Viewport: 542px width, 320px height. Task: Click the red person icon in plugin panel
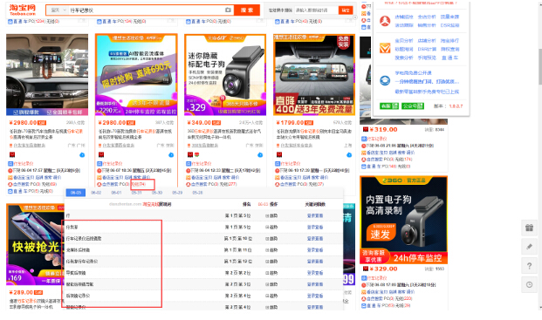pos(385,21)
